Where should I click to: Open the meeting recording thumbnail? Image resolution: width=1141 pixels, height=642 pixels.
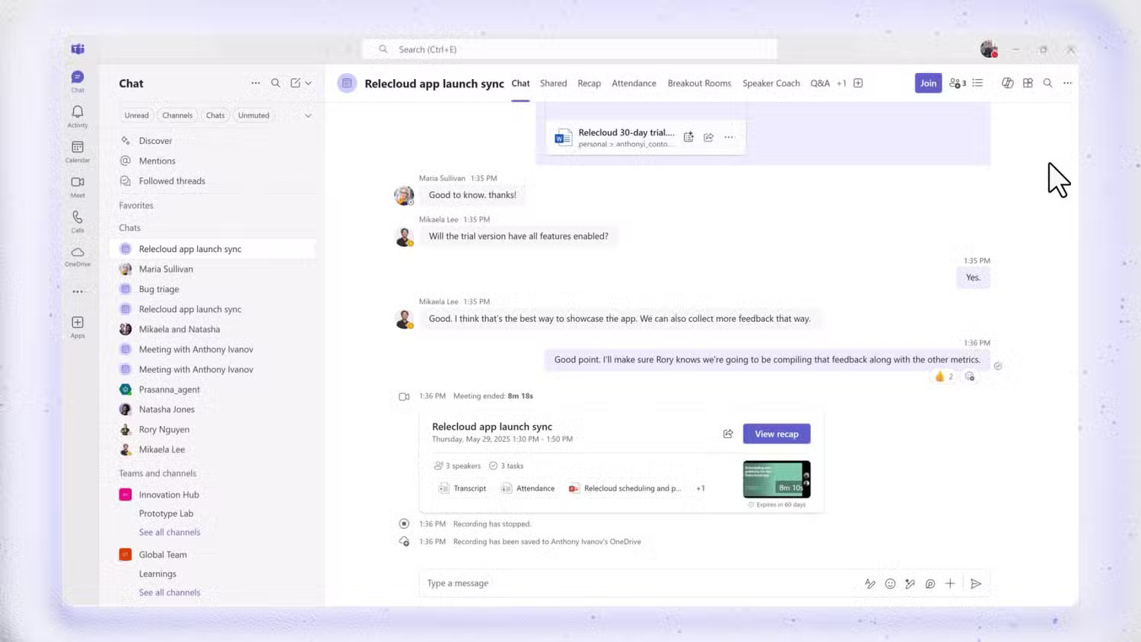[x=776, y=478]
